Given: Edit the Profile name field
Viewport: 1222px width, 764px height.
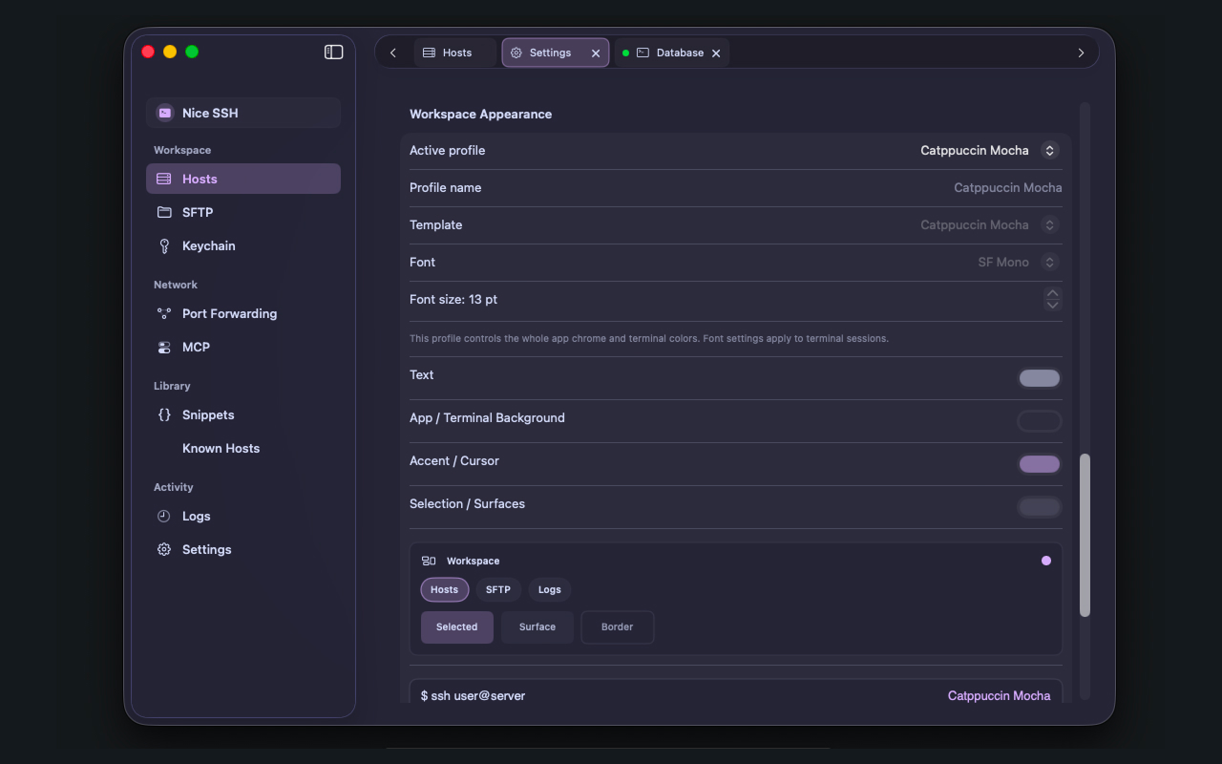Looking at the screenshot, I should click(x=1008, y=187).
